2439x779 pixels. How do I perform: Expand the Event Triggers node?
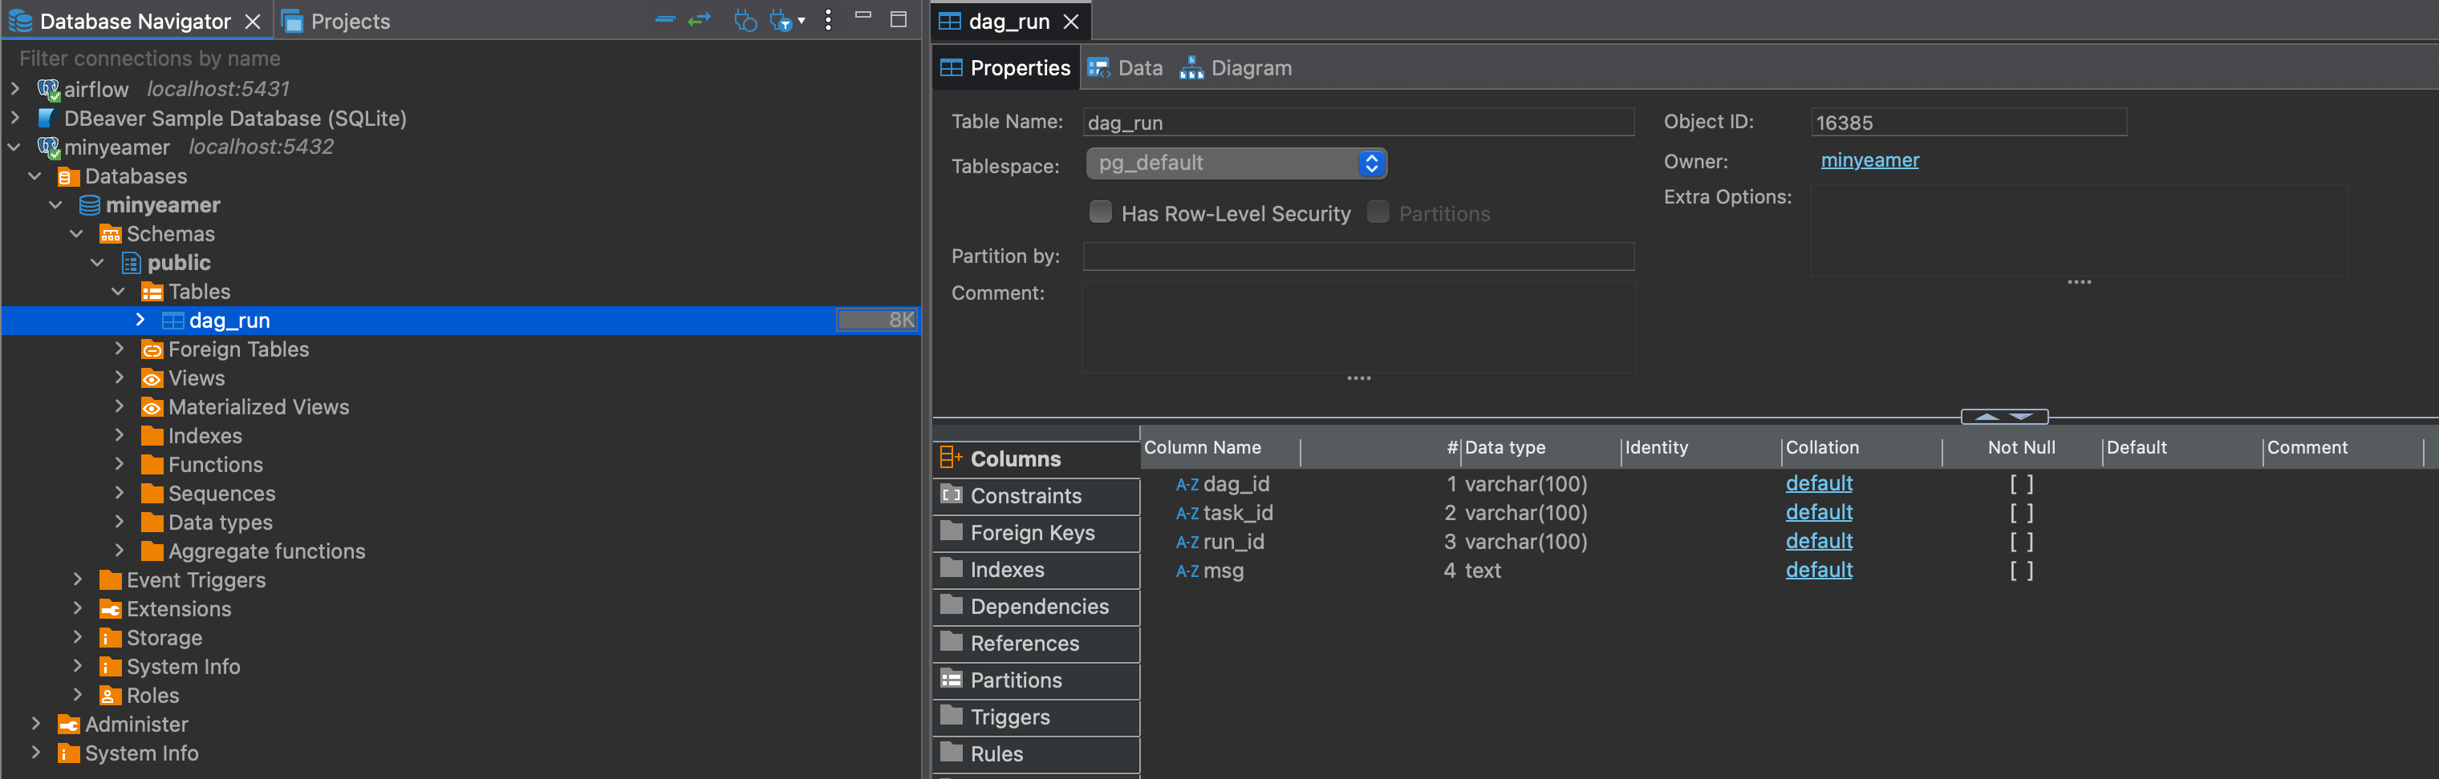pos(78,579)
